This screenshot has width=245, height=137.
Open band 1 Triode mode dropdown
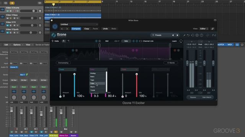[x=67, y=69]
